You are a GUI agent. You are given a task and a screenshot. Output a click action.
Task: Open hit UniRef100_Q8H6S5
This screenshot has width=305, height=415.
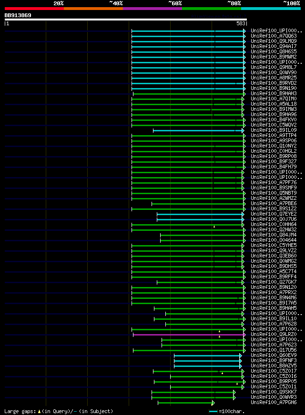click(274, 51)
